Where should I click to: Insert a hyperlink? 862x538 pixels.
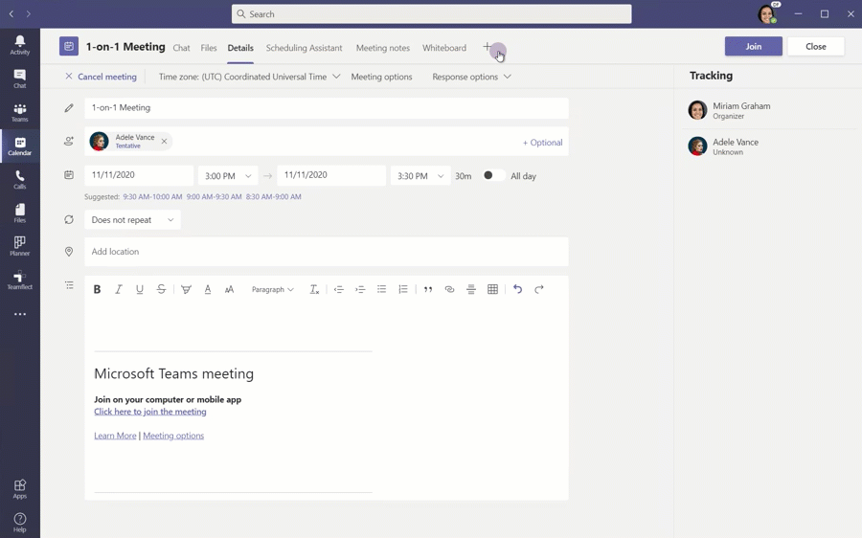450,289
